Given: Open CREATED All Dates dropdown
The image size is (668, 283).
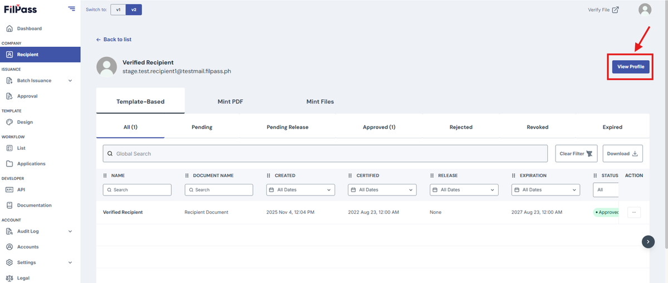Looking at the screenshot, I should [301, 190].
